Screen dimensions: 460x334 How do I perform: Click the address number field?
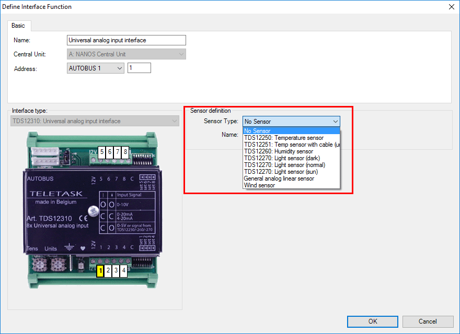click(x=139, y=68)
